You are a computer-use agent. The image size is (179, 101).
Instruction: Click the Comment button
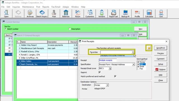(161, 59)
